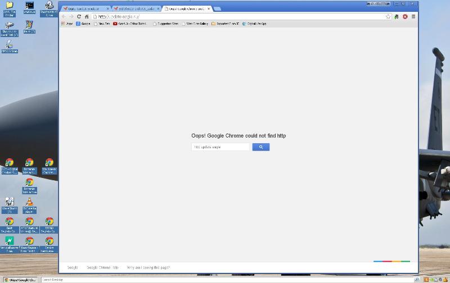
Task: Open a new tab with the new-tab button
Action: tap(217, 9)
